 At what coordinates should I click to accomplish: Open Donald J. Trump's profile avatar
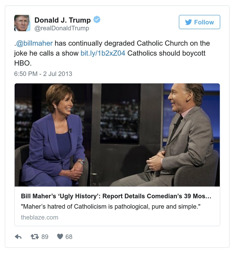(x=22, y=22)
